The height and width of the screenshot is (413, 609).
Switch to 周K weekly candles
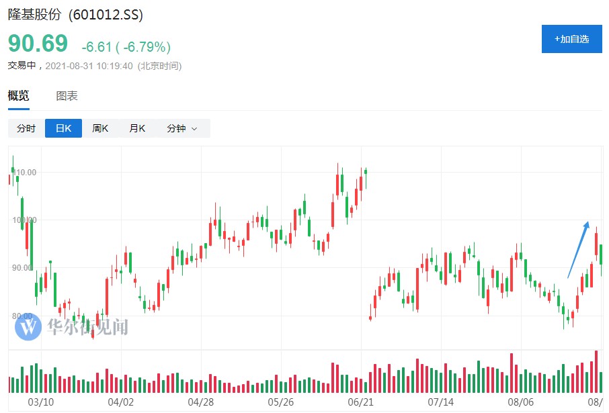(x=100, y=128)
